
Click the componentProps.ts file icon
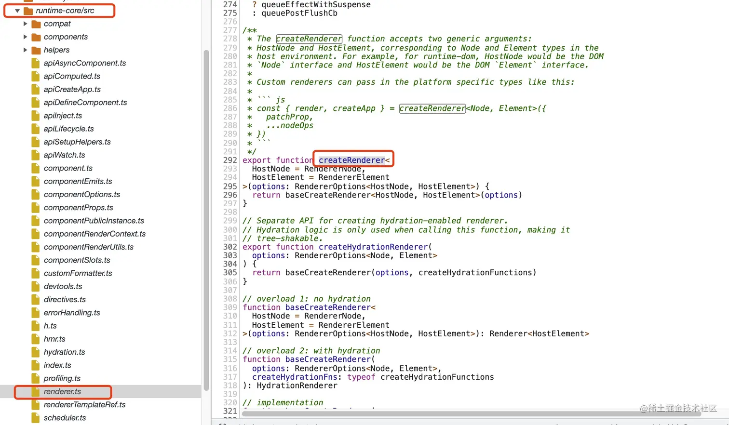35,207
